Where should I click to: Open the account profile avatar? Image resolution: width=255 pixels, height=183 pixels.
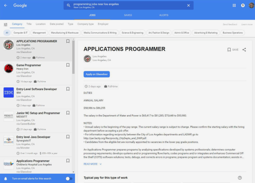pos(252,6)
